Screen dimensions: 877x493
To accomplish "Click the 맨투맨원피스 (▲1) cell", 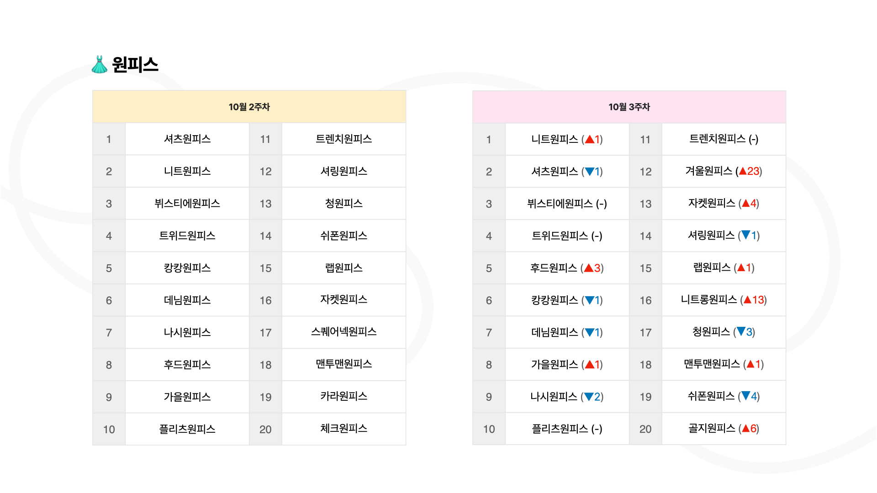I will tap(724, 364).
